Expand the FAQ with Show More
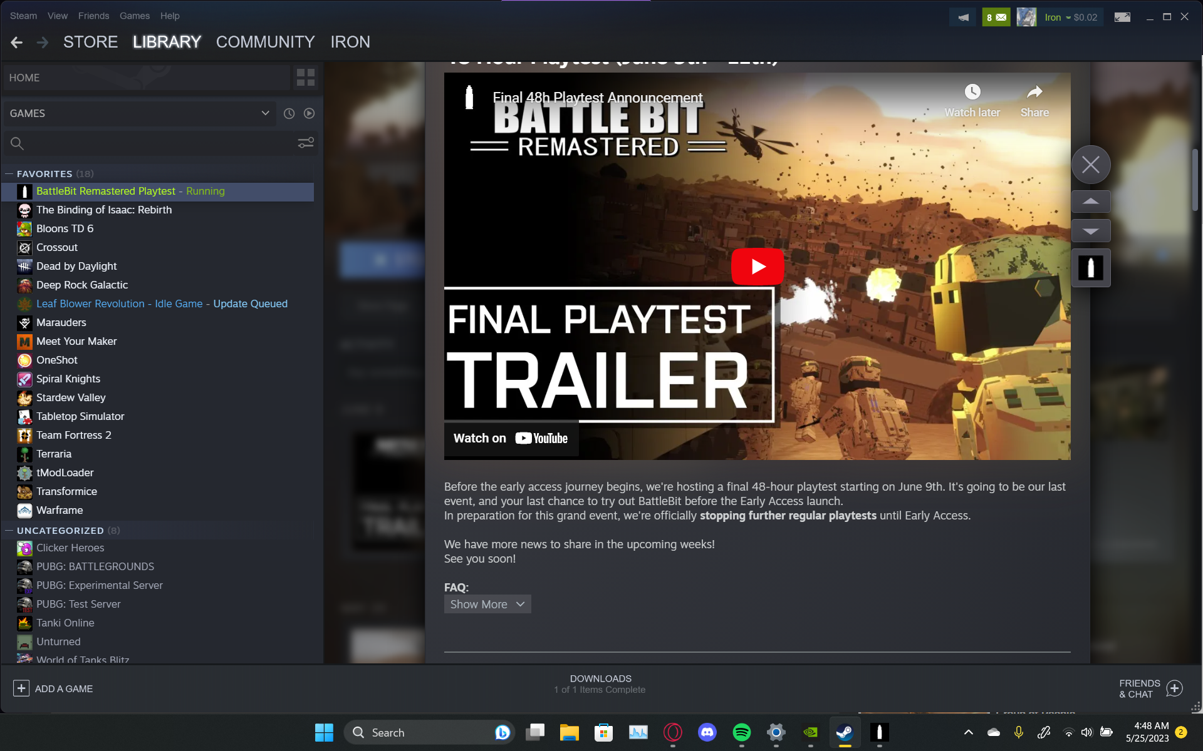The width and height of the screenshot is (1203, 751). click(487, 604)
